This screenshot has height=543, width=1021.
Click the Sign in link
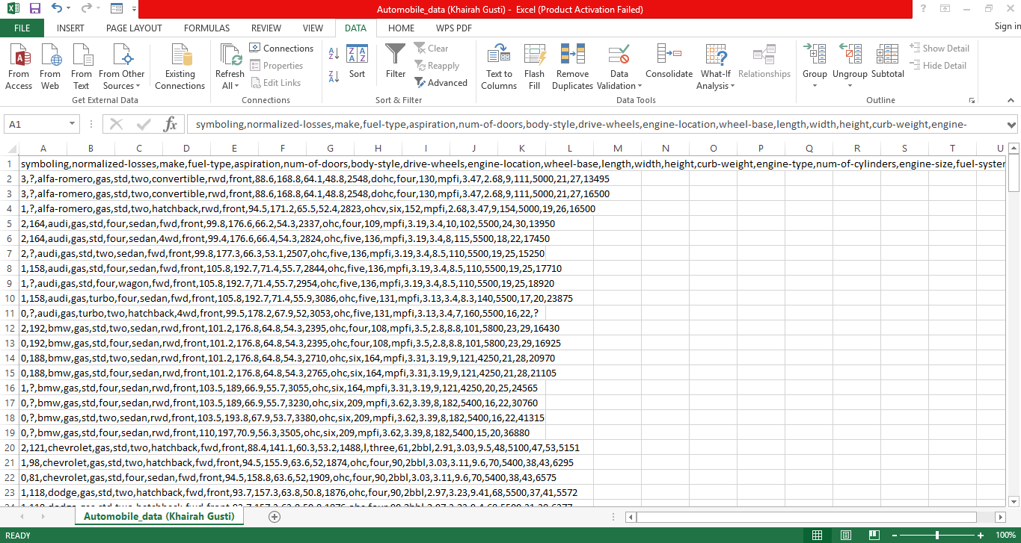coord(1007,26)
